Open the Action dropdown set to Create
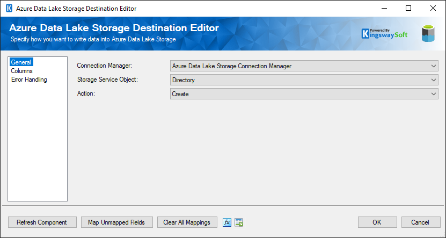446x238 pixels. (x=304, y=94)
